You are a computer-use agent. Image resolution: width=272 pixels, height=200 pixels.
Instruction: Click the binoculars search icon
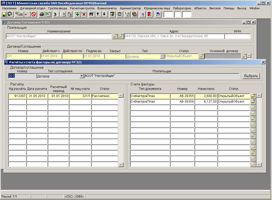click(91, 14)
